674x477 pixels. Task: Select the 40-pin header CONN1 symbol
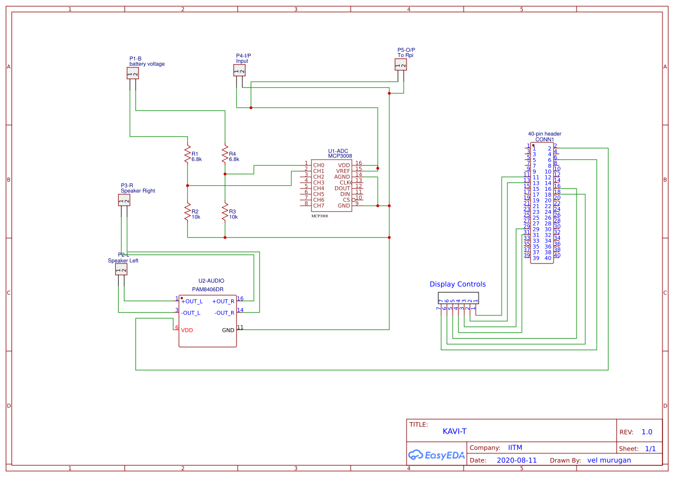click(x=542, y=202)
